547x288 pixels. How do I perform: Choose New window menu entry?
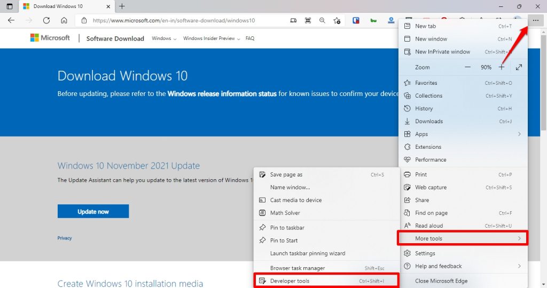pyautogui.click(x=463, y=39)
